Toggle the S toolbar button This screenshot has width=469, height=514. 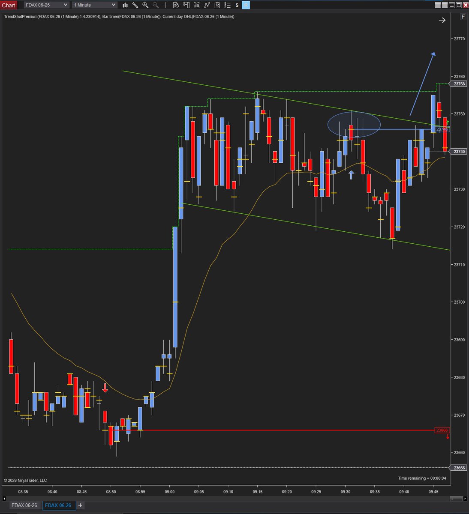click(x=237, y=5)
